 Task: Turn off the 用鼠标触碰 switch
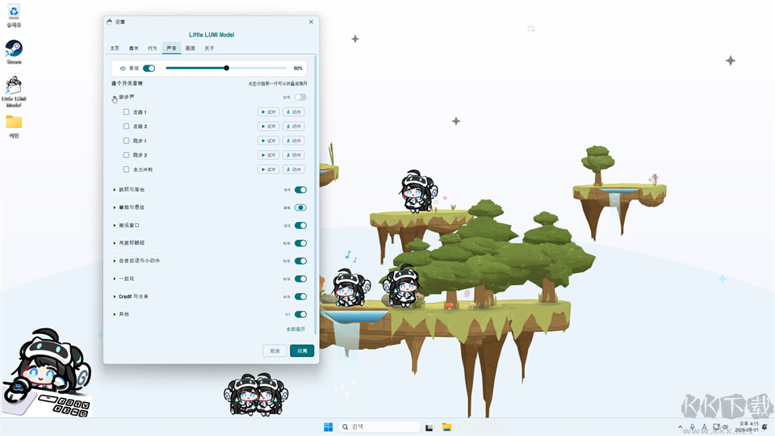[x=300, y=243]
